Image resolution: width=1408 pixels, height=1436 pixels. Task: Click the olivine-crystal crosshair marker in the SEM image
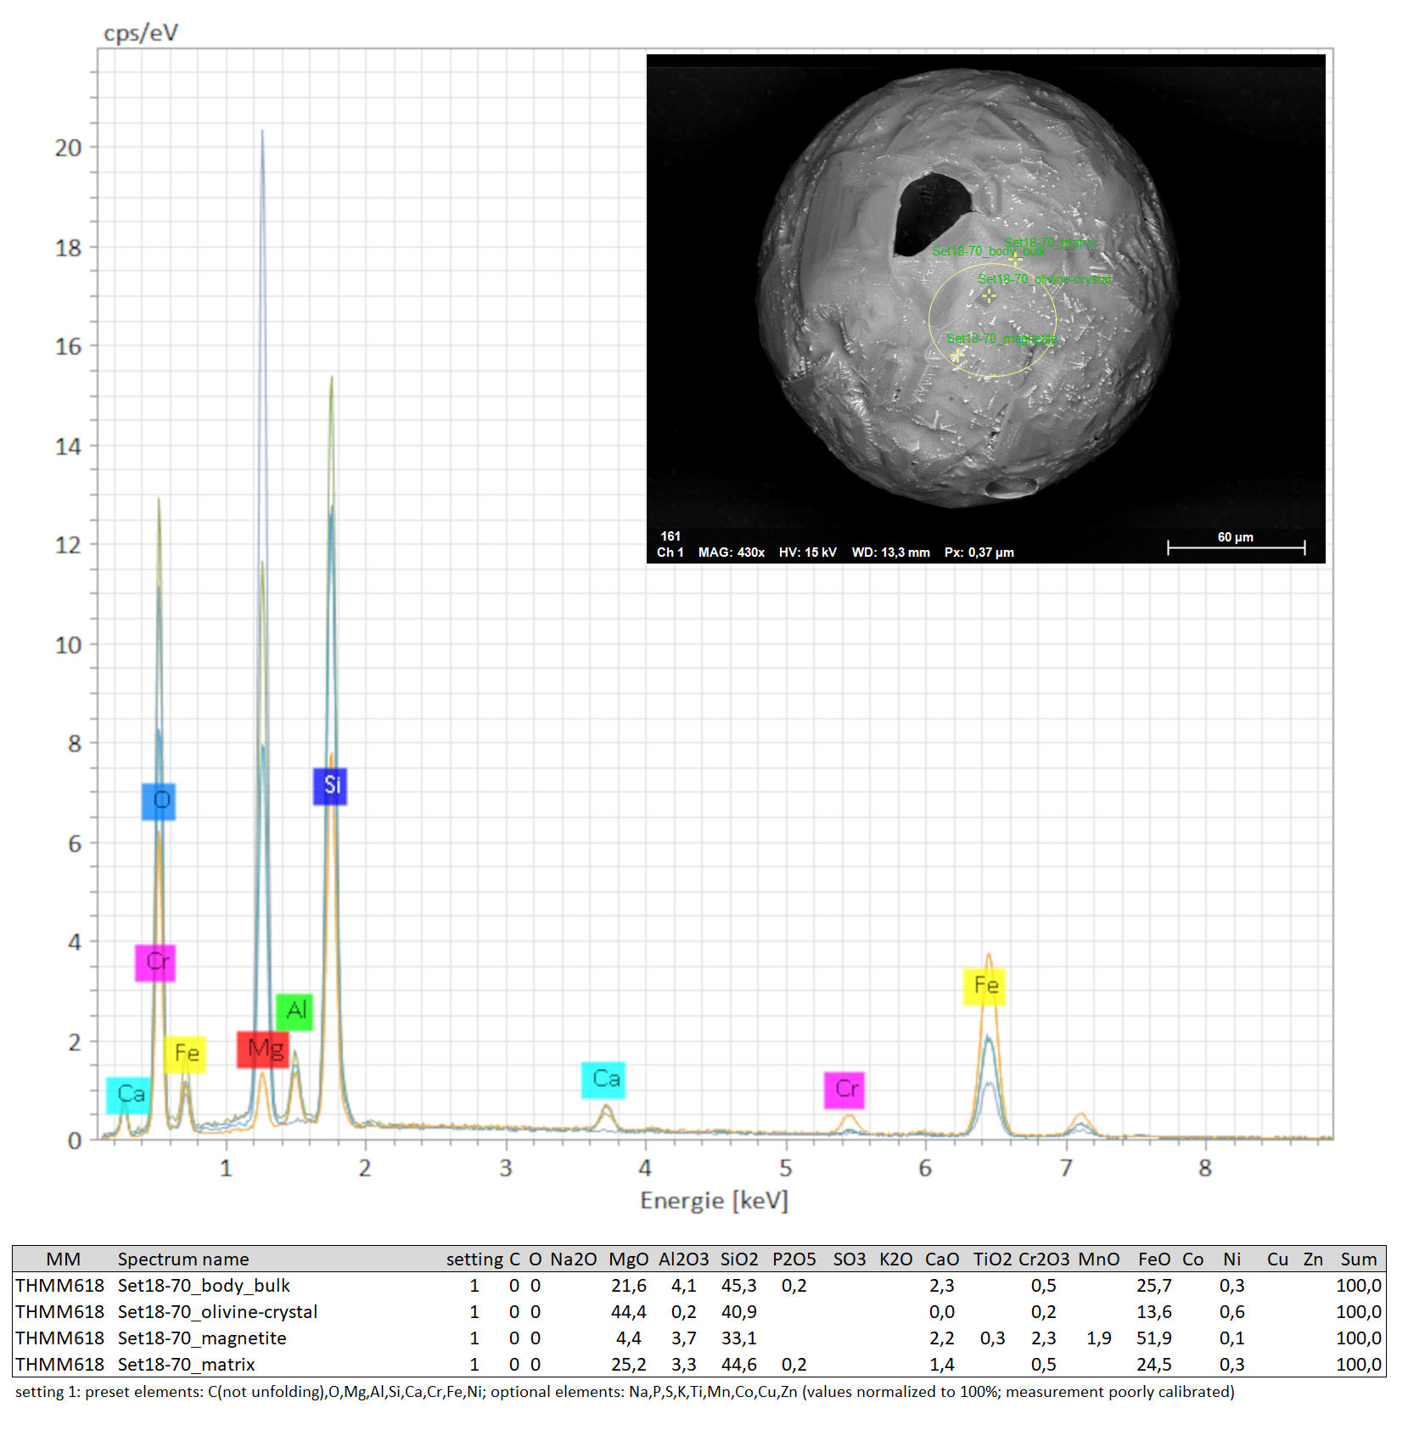click(x=989, y=295)
